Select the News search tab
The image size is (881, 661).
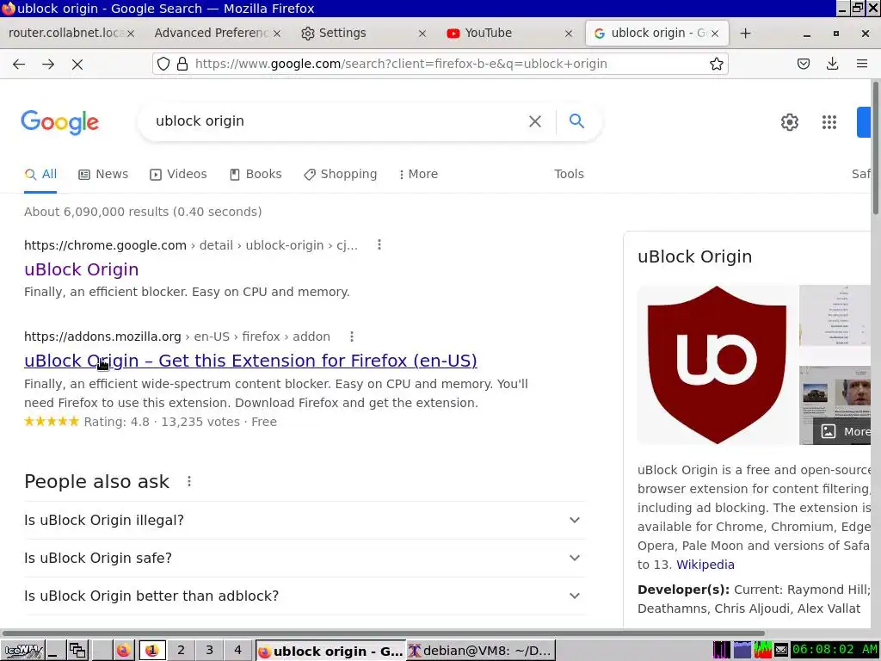coord(103,174)
